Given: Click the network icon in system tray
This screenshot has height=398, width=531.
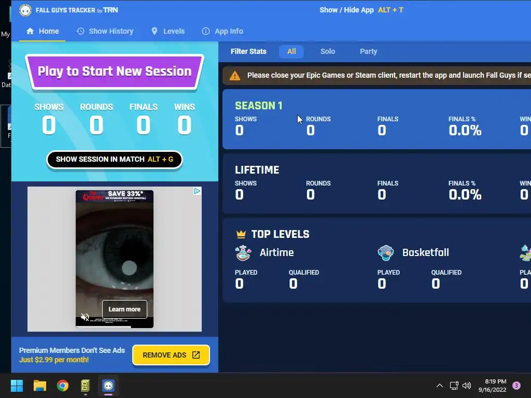Looking at the screenshot, I should click(x=454, y=386).
